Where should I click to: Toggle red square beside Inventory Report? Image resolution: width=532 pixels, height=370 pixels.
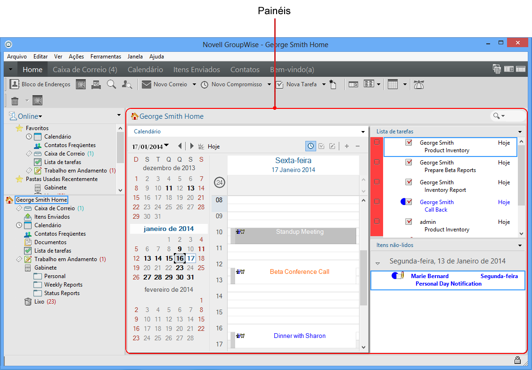tap(376, 181)
